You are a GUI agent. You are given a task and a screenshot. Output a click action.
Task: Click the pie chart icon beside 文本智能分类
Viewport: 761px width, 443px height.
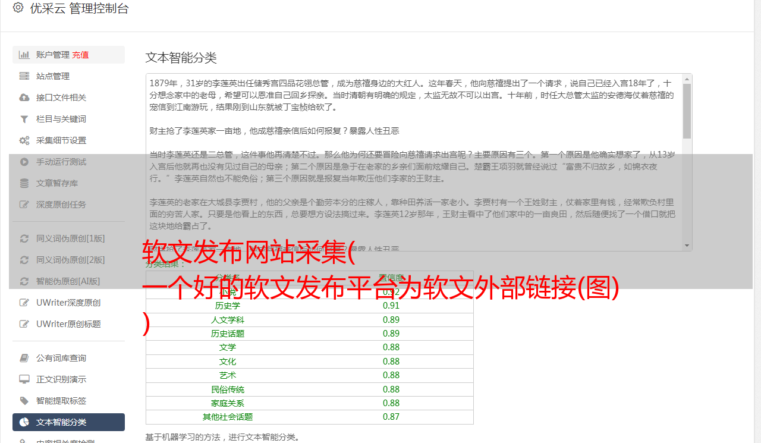24,422
